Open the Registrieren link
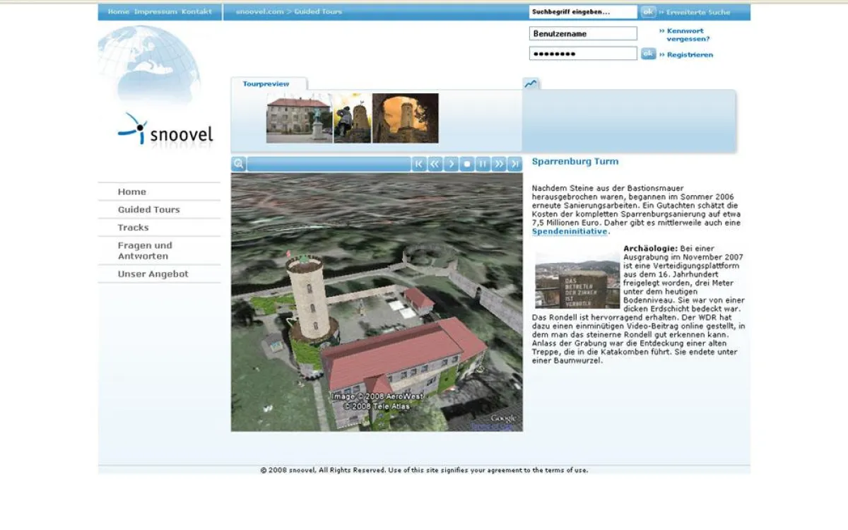848x530 pixels. (x=686, y=54)
